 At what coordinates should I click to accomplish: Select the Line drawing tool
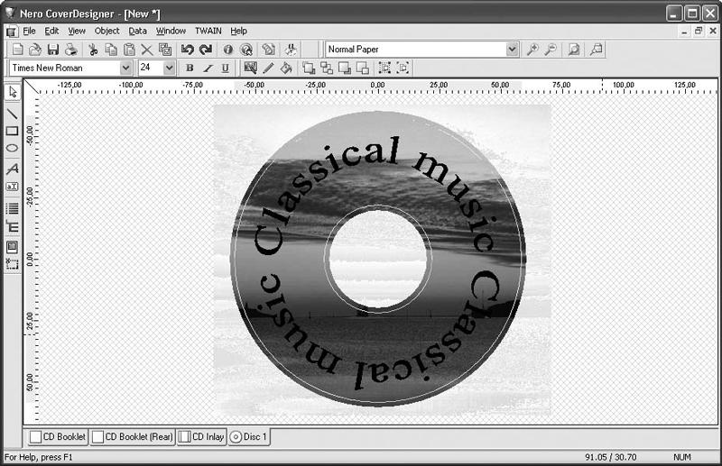coord(13,114)
